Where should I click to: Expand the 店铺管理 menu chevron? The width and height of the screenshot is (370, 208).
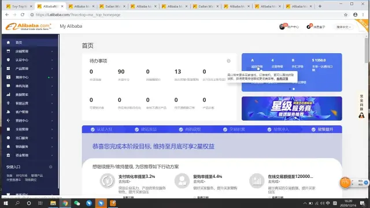coord(52,51)
